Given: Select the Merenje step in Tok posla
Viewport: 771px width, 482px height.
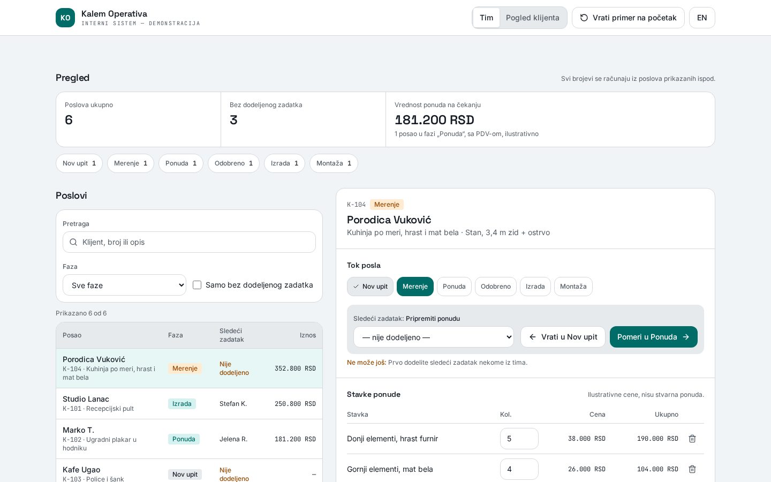Looking at the screenshot, I should point(415,287).
